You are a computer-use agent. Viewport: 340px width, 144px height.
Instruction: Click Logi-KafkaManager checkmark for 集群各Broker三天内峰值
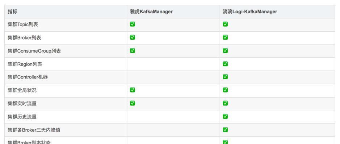click(225, 129)
